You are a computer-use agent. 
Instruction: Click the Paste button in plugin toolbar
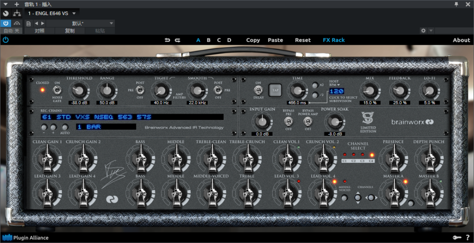pos(275,40)
